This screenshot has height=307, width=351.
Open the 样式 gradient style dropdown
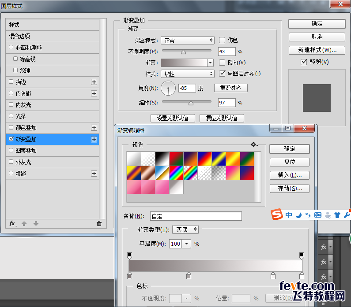(187, 74)
